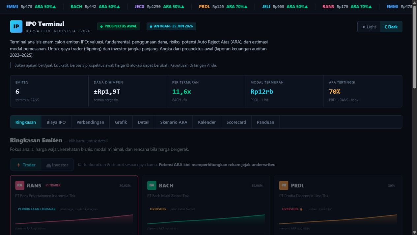View the Scorecard tab

click(x=236, y=122)
